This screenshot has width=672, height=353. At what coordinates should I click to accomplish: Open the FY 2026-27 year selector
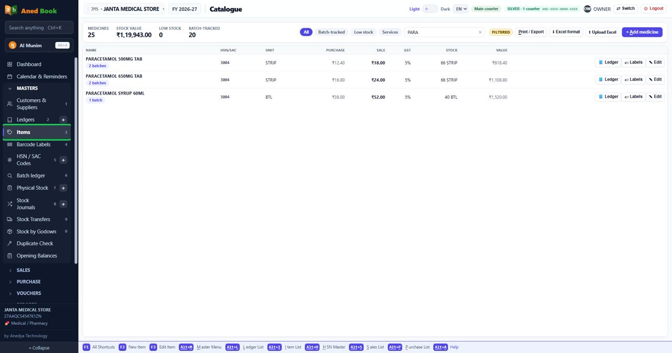(184, 9)
